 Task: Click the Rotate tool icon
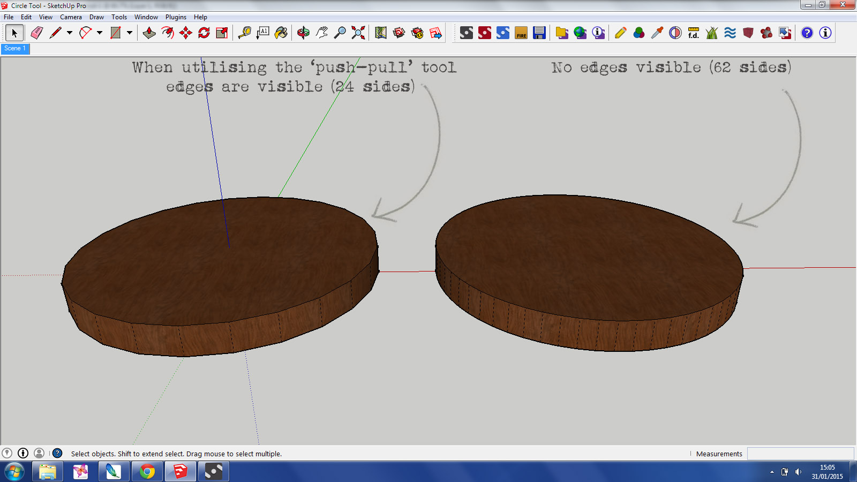tap(204, 33)
